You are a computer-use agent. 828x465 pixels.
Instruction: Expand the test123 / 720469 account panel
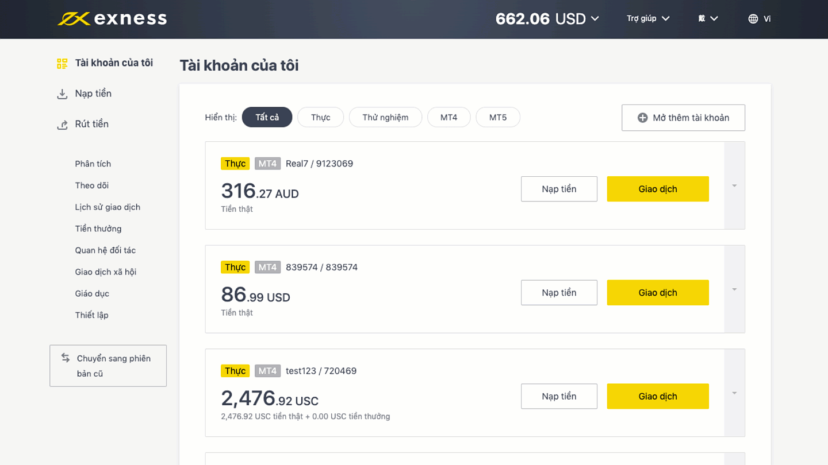(734, 393)
